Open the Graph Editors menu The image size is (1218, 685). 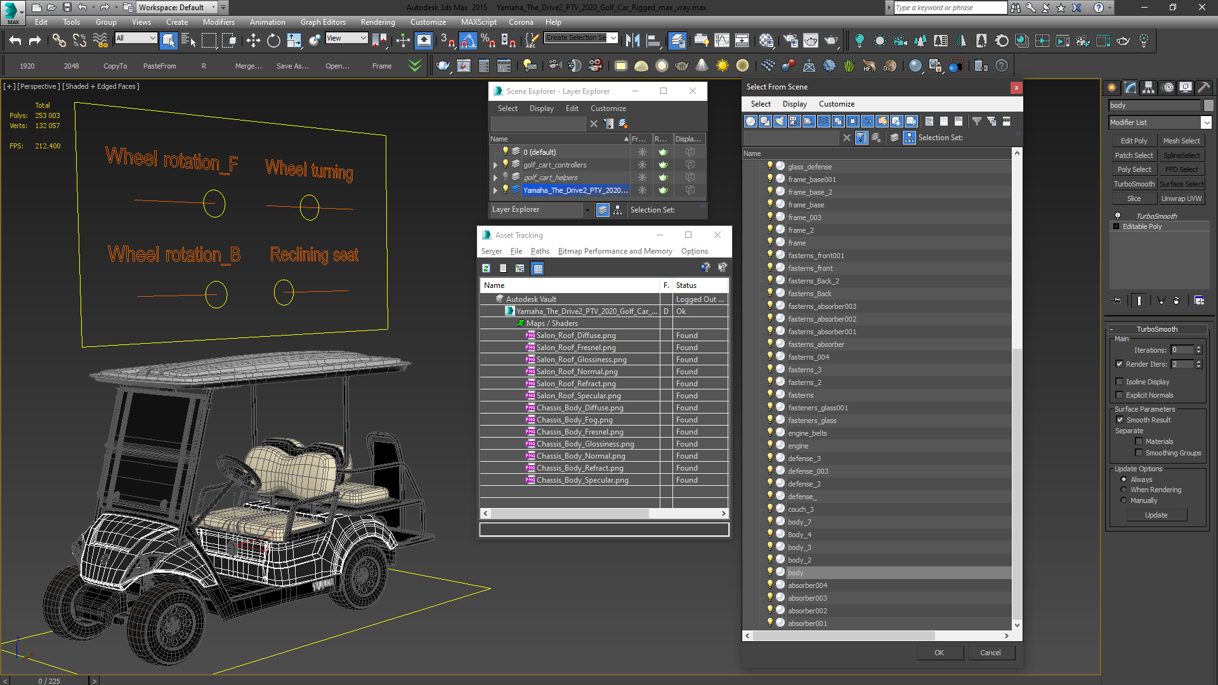point(323,22)
